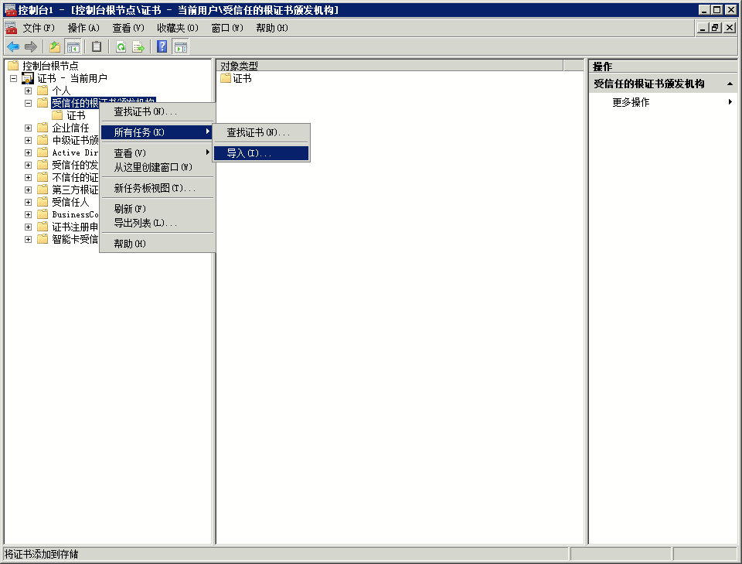Open the 帮助(H) menu in the menu bar
Screen dimensions: 742x564
[x=272, y=28]
